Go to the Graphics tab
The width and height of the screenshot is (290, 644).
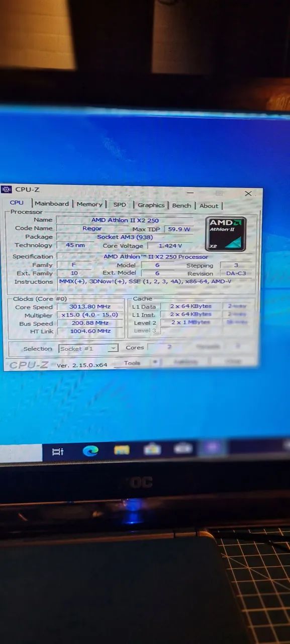pos(151,205)
